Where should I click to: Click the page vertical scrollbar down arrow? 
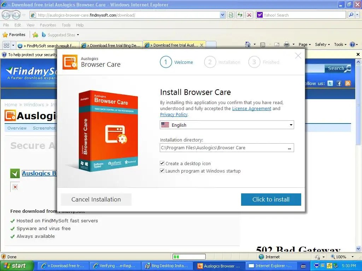[x=358, y=248]
